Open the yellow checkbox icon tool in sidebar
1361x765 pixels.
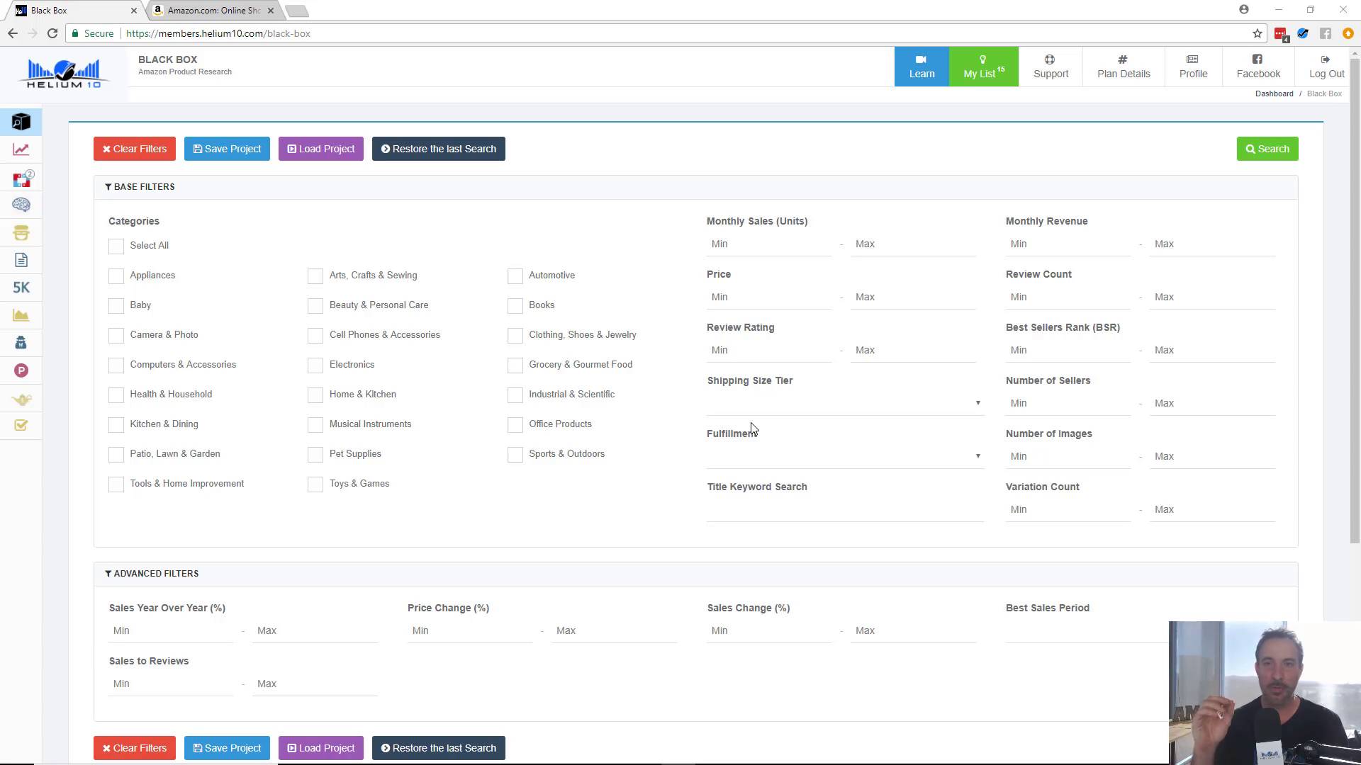point(21,425)
